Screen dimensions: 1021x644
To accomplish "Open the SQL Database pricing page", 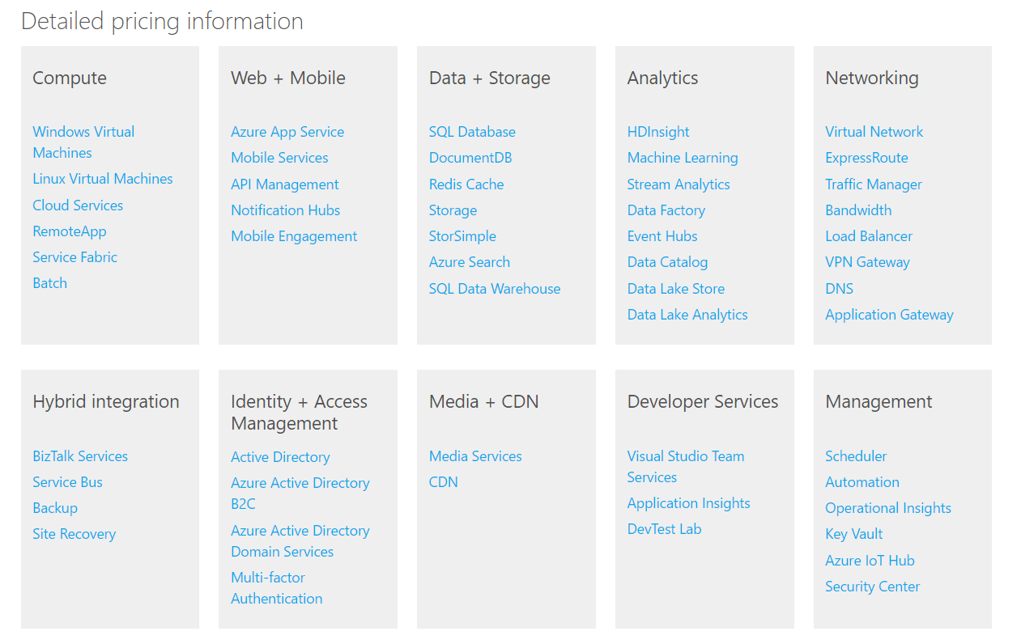I will coord(472,131).
